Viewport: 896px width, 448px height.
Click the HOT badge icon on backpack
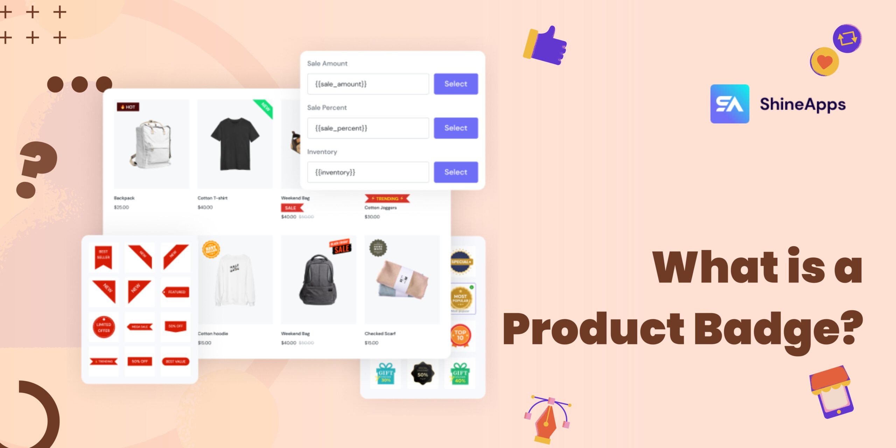point(127,107)
